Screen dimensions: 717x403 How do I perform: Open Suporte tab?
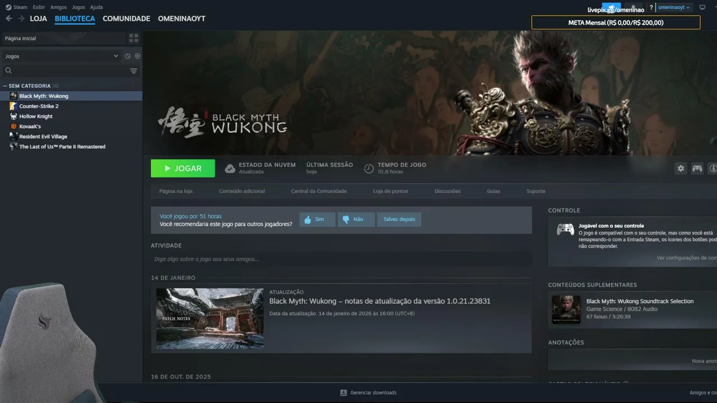tap(536, 191)
